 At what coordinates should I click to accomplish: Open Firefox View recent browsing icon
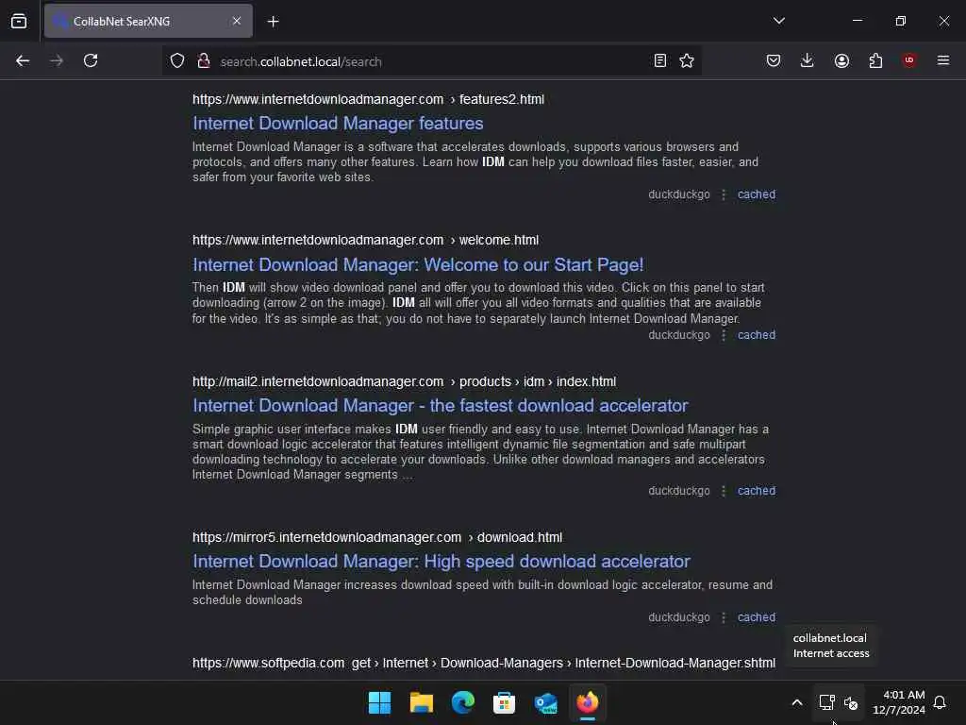[19, 21]
